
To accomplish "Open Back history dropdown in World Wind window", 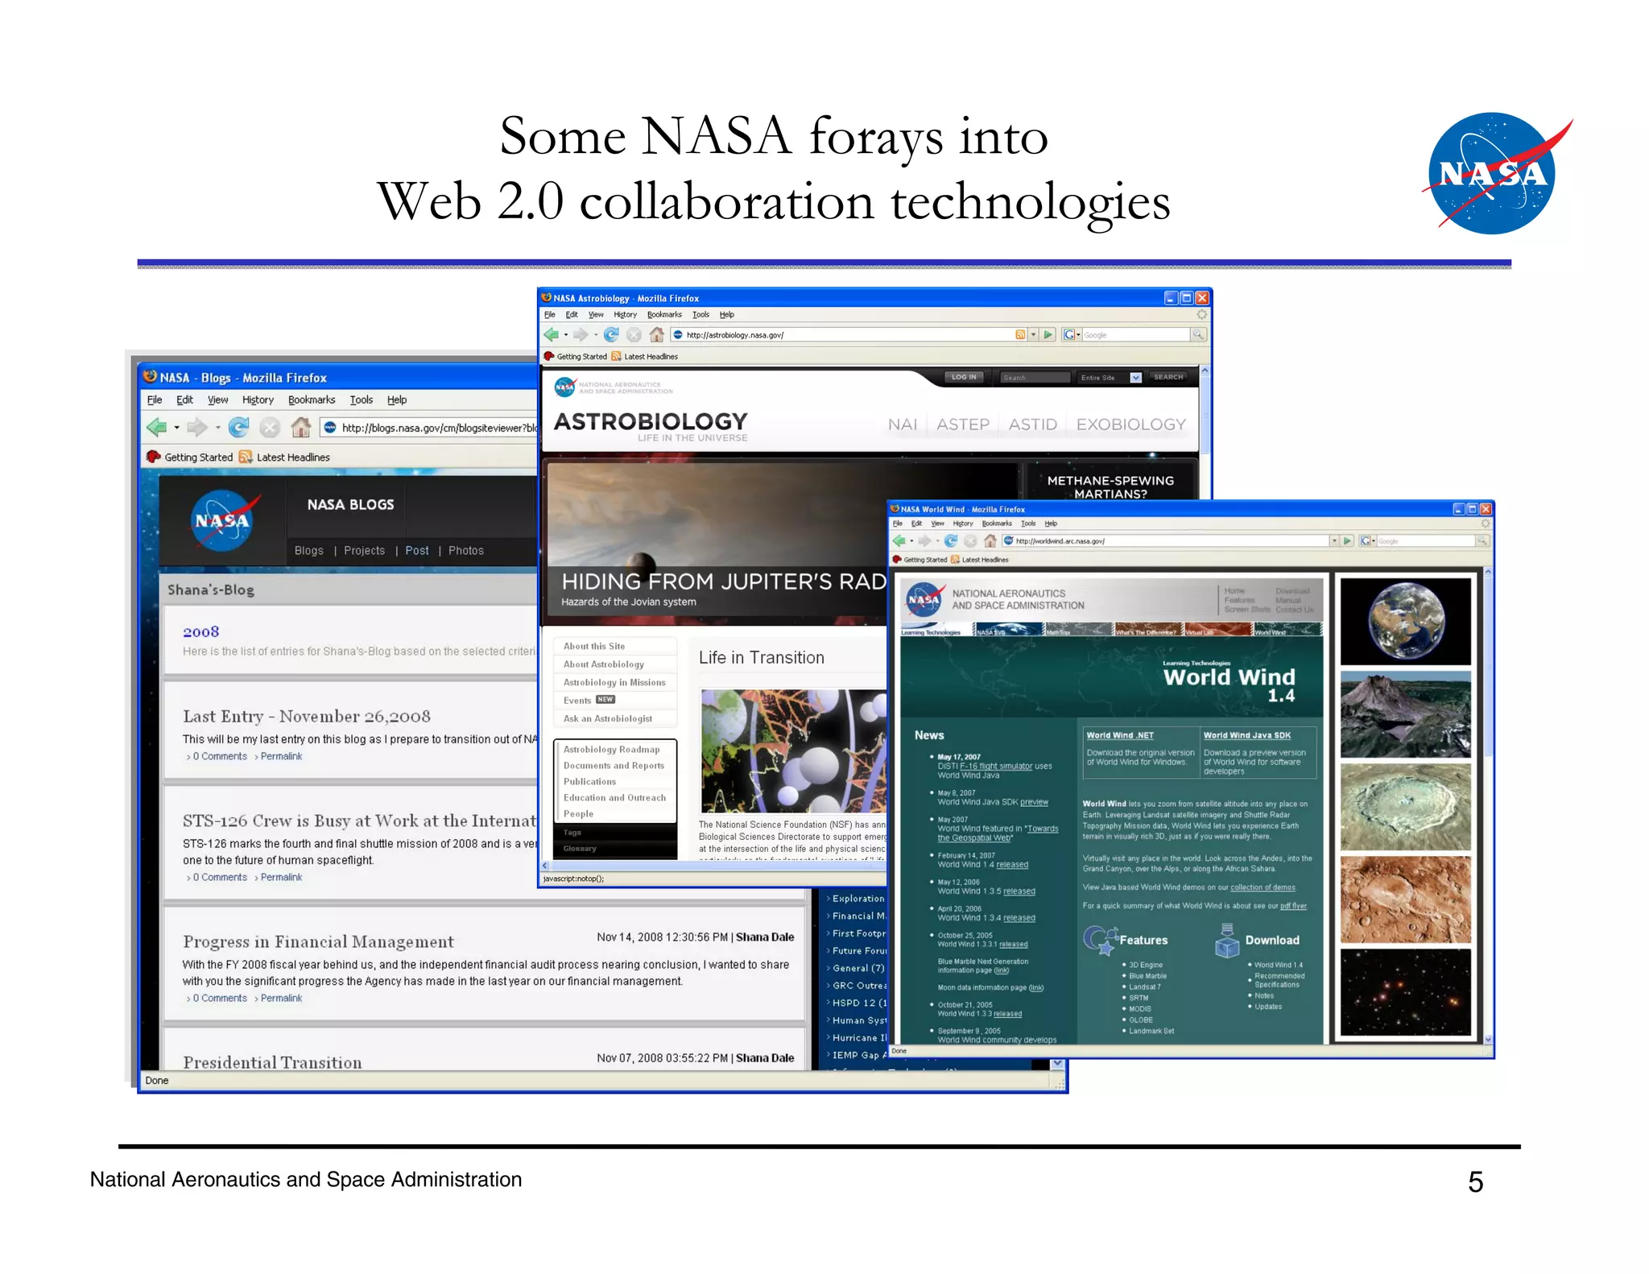I will click(911, 541).
